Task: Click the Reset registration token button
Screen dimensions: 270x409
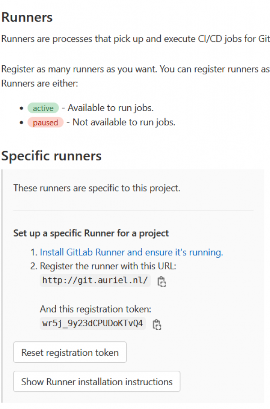Action: 70,352
